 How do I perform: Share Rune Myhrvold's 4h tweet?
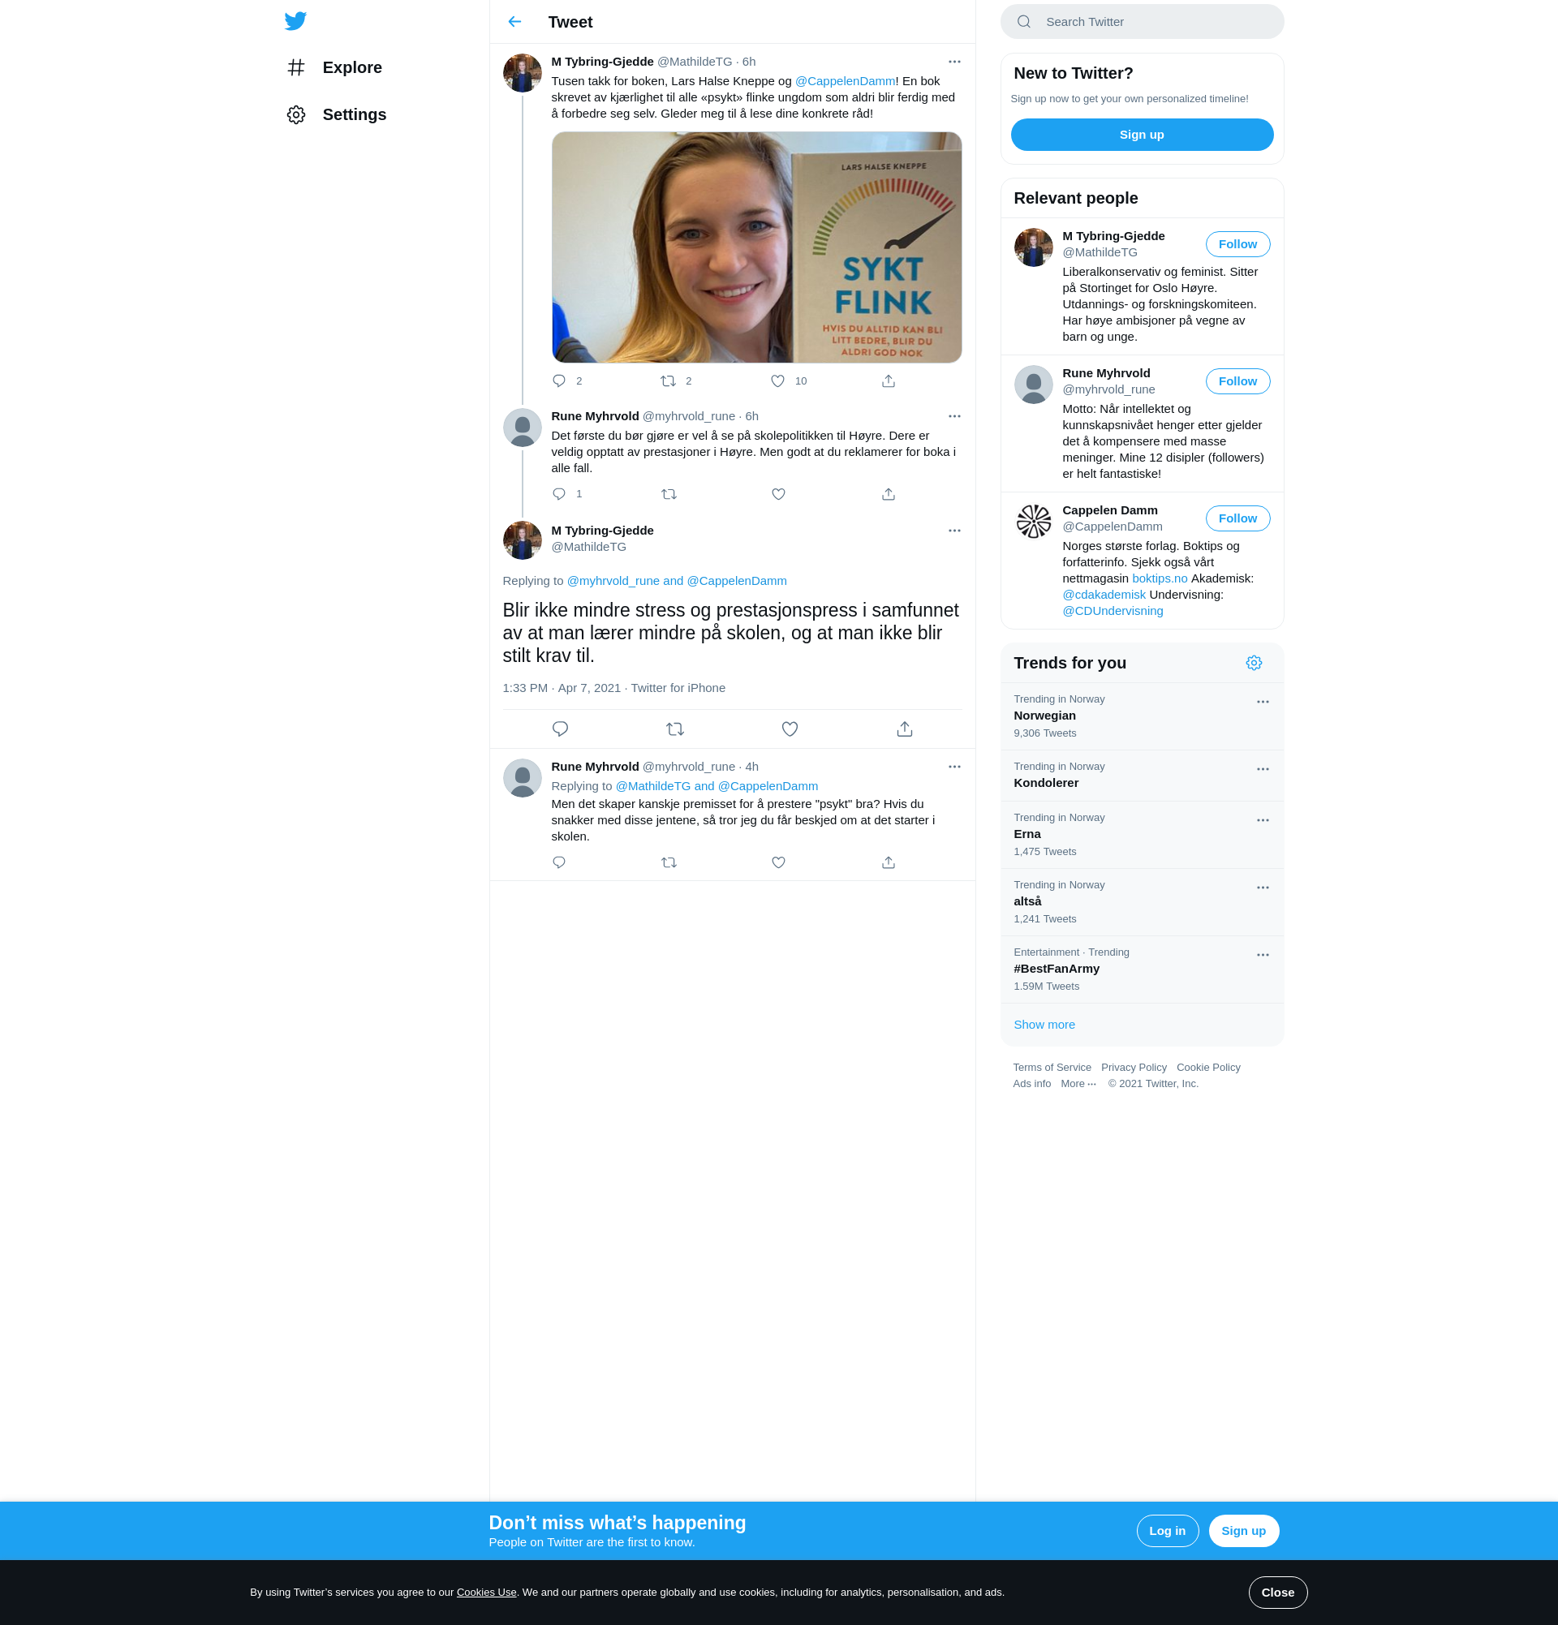[888, 862]
